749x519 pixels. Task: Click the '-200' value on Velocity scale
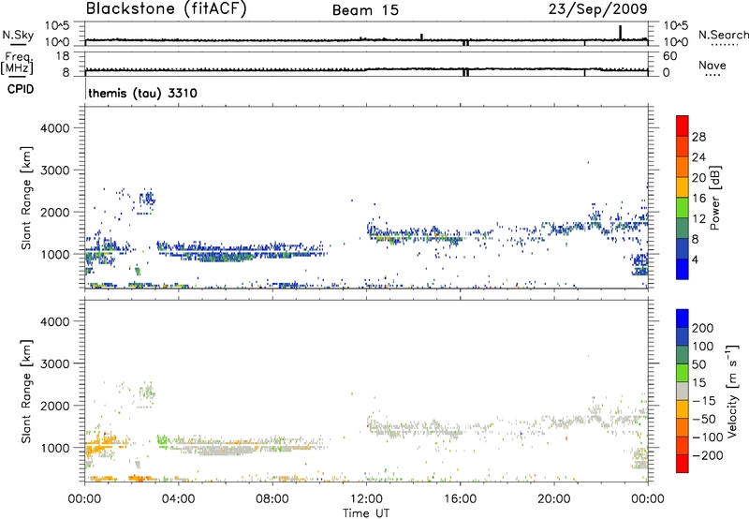click(x=707, y=455)
